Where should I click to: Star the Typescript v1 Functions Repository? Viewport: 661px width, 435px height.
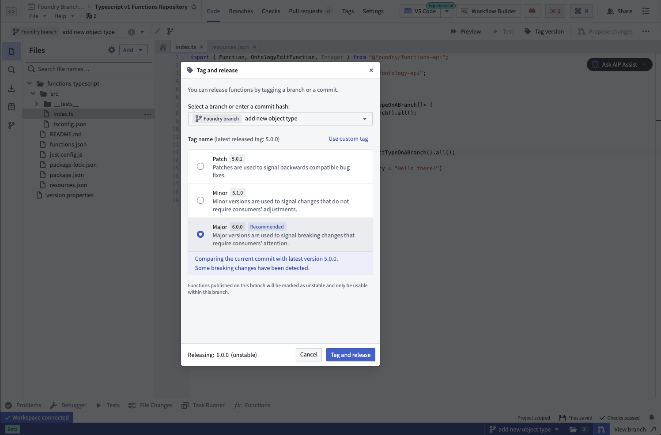point(194,7)
